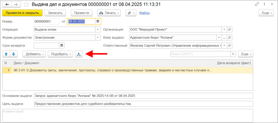Select row 06.3-01-Э Документы
This screenshot has height=123, width=278.
(113, 70)
